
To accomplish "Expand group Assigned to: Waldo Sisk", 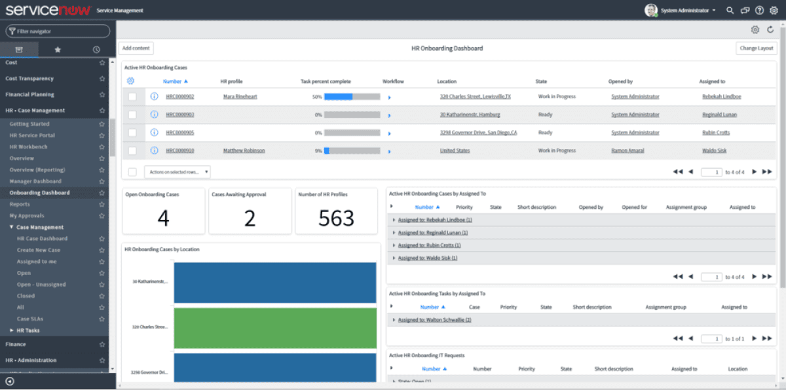I will tap(394, 258).
